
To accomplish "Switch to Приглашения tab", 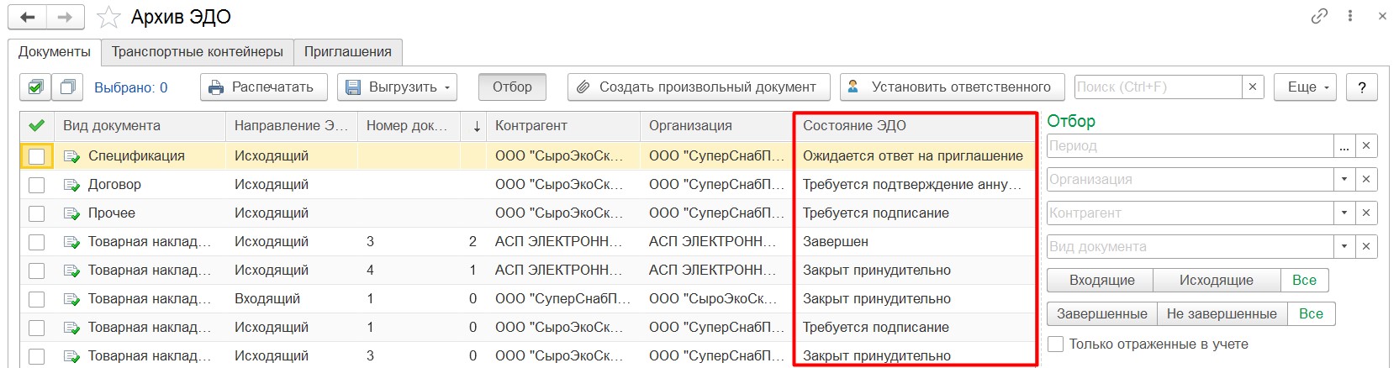I will click(x=347, y=51).
